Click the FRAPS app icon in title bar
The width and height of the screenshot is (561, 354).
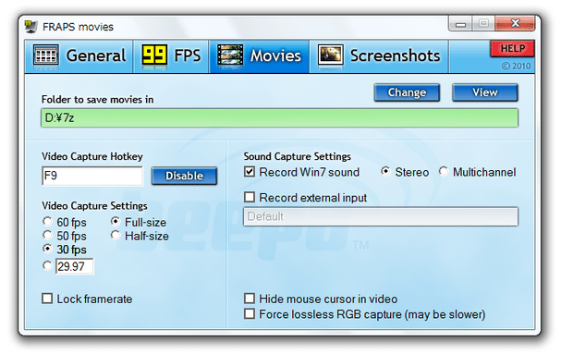click(31, 27)
